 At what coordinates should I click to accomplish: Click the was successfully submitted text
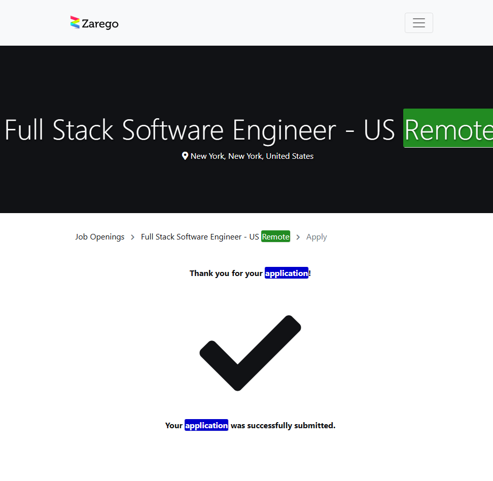click(283, 426)
